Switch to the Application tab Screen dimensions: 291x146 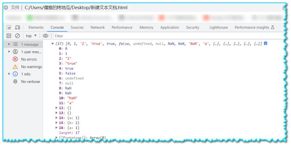click(x=170, y=27)
